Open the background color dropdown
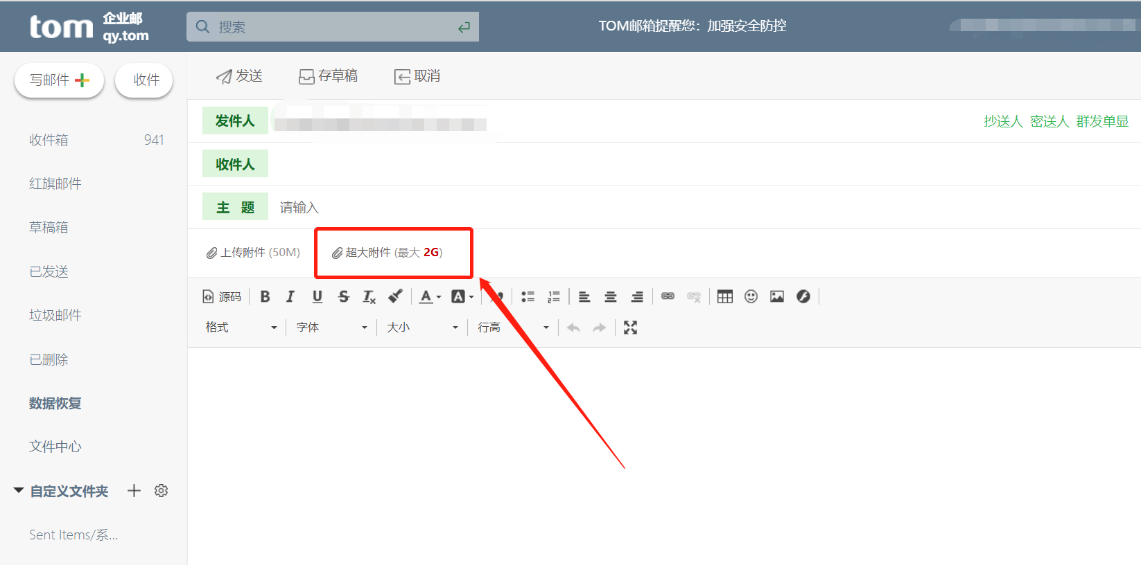This screenshot has height=565, width=1141. pos(462,296)
